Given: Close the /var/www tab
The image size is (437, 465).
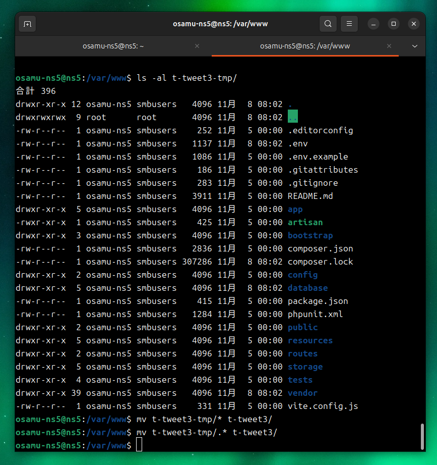Looking at the screenshot, I should click(x=389, y=46).
